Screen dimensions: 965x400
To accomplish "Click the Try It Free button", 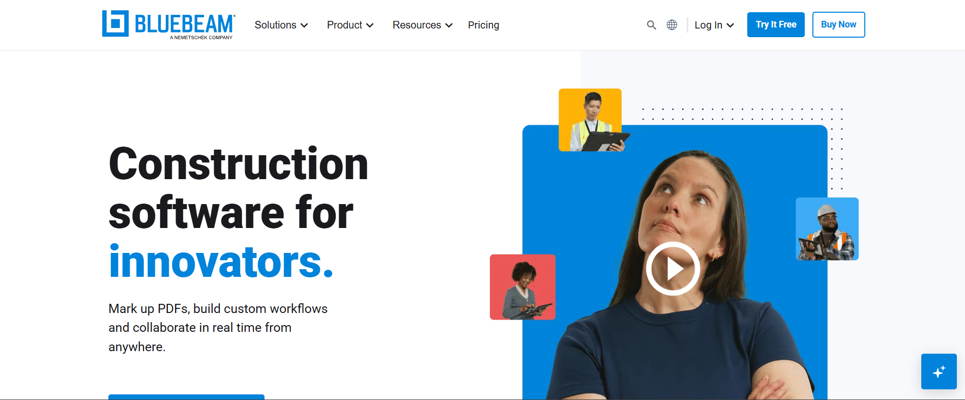I will click(776, 24).
